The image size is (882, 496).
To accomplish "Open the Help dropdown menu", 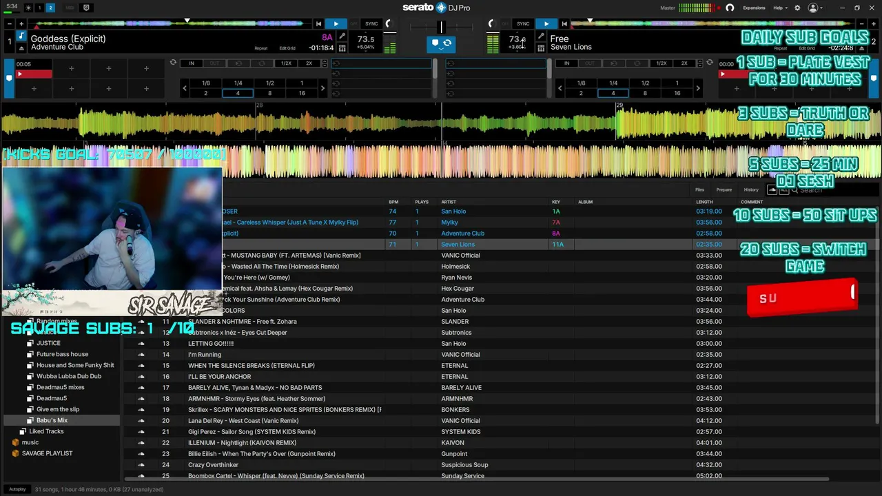I will click(x=780, y=8).
